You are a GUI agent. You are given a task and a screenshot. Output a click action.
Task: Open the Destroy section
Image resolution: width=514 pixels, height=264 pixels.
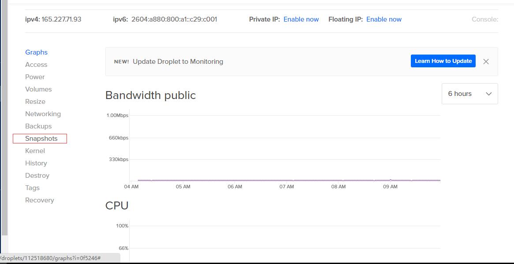tap(37, 176)
